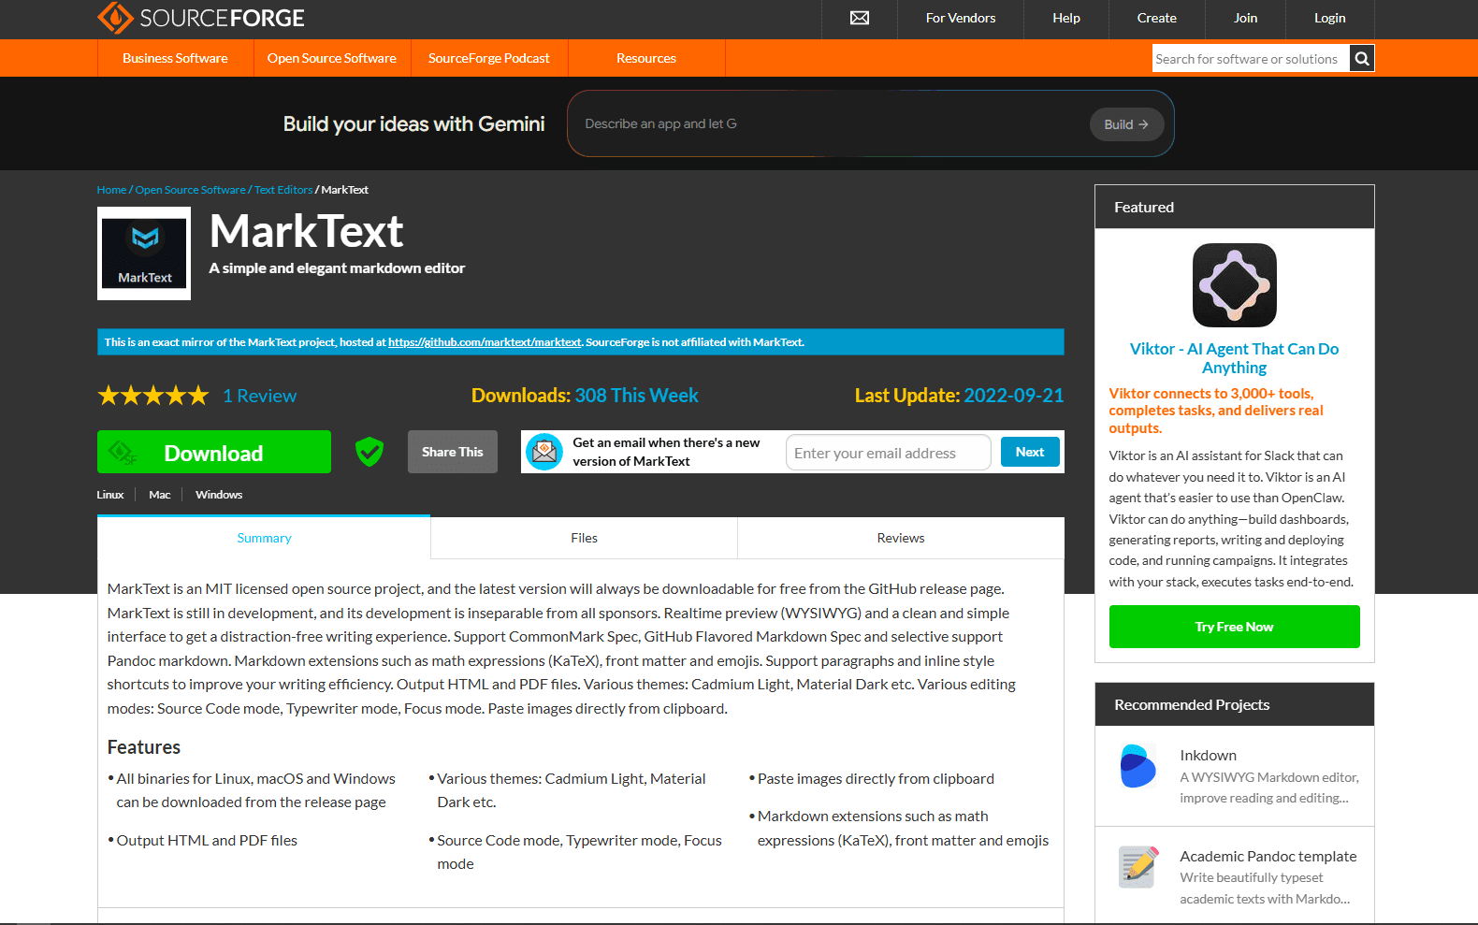Screen dimensions: 1478x925
Task: Go to Text Editors breadcrumb
Action: click(283, 190)
